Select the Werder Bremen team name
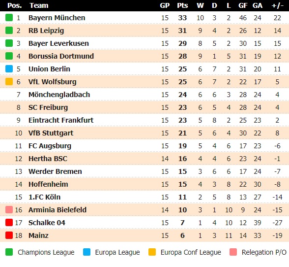 (55, 171)
